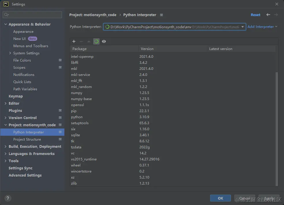Screen dimensions: 284x205
Task: Click the project-level icon beside Plugins
Action: 60,110
